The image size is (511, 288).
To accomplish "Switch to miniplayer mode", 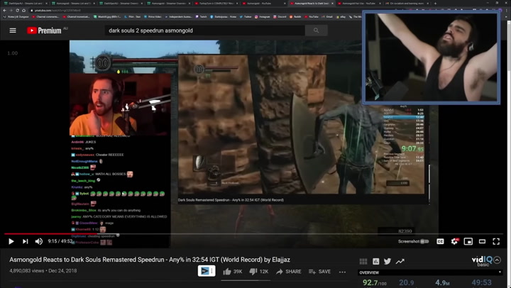I will tap(468, 241).
